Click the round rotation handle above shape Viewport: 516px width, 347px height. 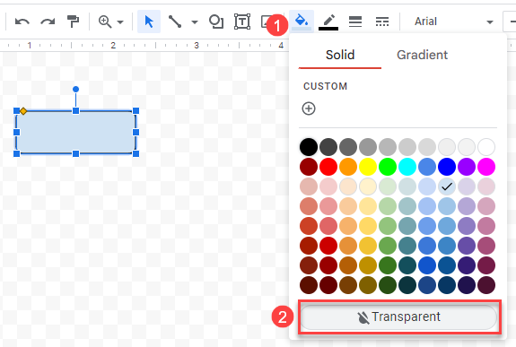(x=75, y=89)
